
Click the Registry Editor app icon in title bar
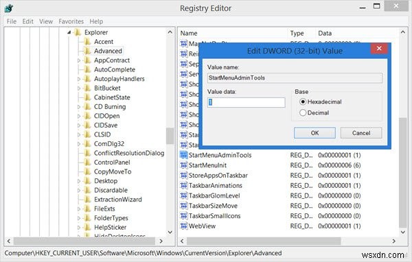coord(9,8)
